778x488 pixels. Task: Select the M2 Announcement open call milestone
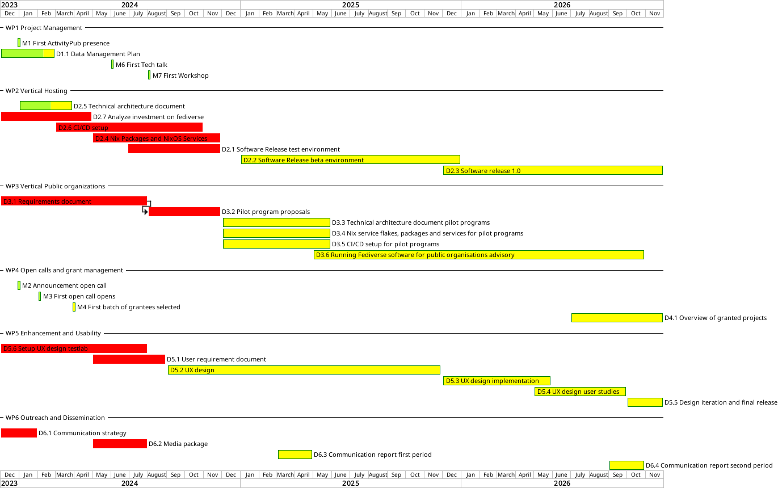pos(19,285)
